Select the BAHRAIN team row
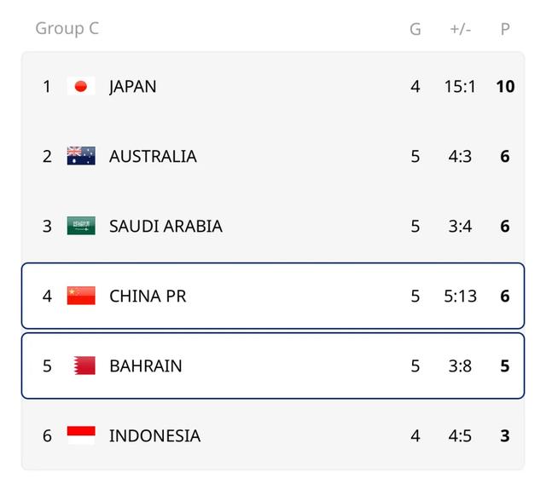This screenshot has height=478, width=546. [273, 366]
